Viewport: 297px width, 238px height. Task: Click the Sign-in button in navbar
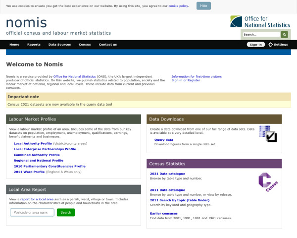pos(256,45)
